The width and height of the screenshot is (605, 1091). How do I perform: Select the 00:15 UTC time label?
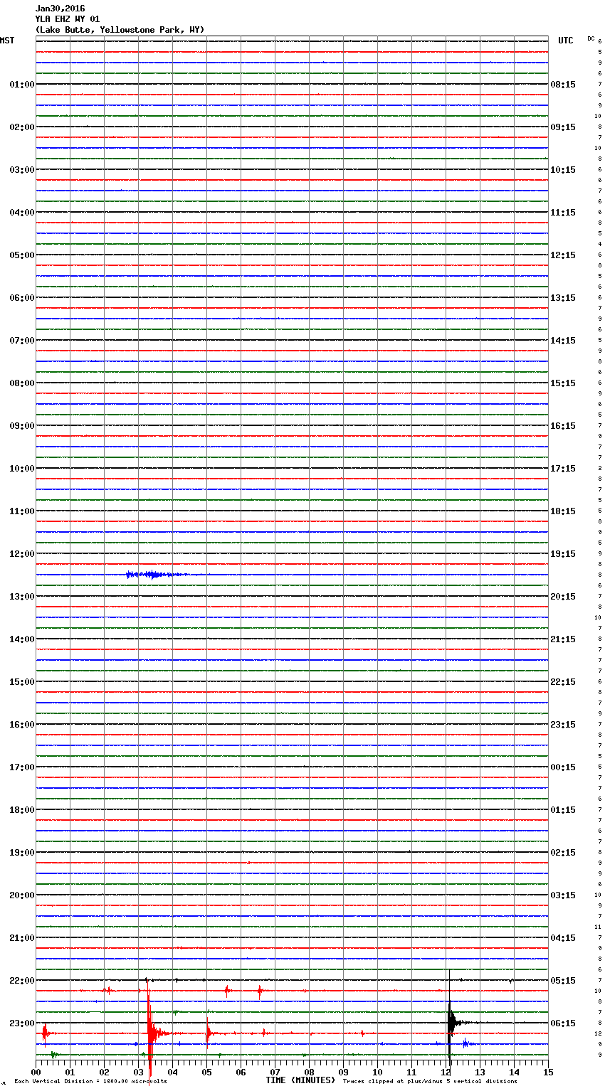point(563,767)
